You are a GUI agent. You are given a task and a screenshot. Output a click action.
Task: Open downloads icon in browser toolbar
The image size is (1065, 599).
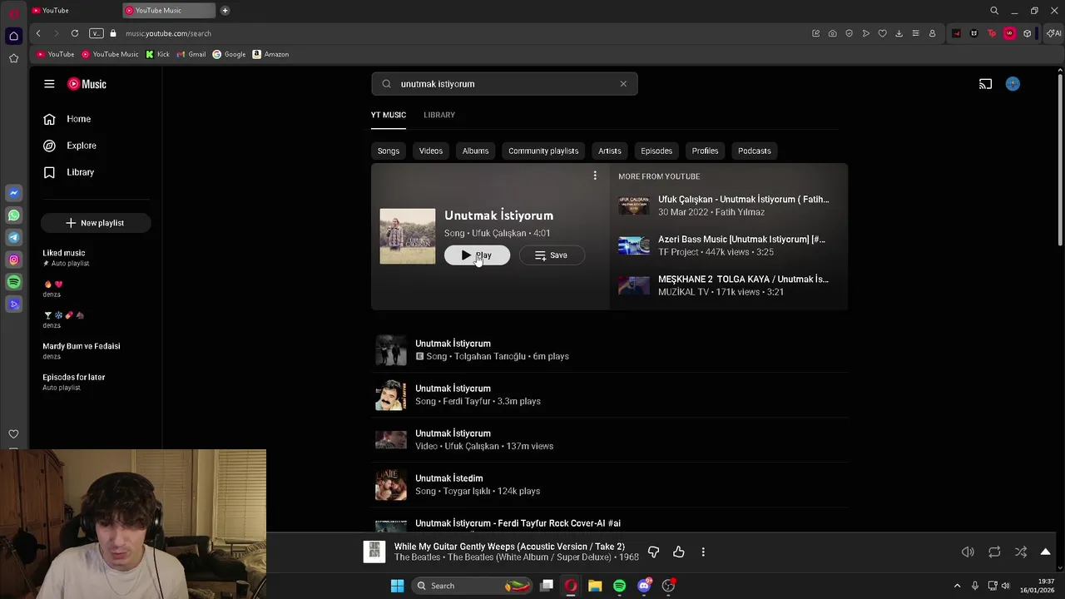coord(899,33)
